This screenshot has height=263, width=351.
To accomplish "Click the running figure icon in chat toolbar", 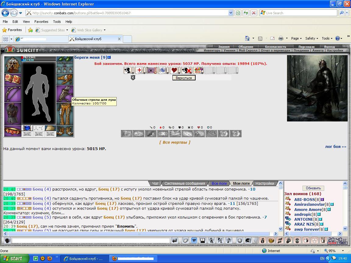I will [x=211, y=241].
